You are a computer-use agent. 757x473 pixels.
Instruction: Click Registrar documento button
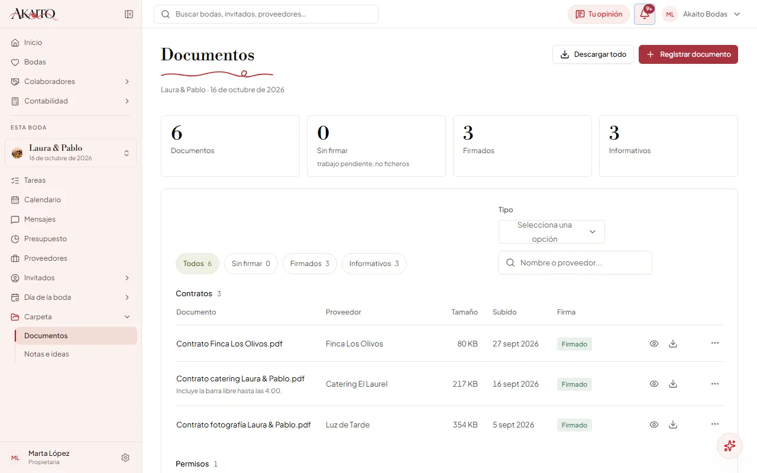click(x=688, y=54)
